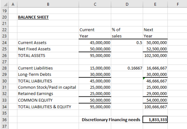The height and width of the screenshot is (129, 187).
Task: Click the 16,666,667 next year cell
Action: (155, 68)
